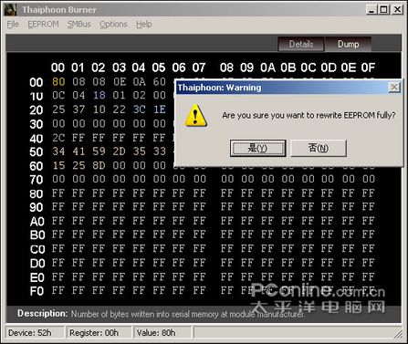
Task: Select byte 1E in row 20
Action: pos(159,109)
